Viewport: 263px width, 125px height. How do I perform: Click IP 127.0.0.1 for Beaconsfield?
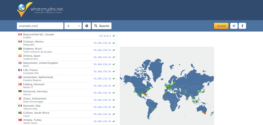[105, 36]
